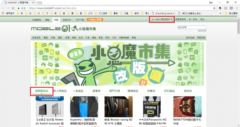
Task: Open the 家電 category
Action: click(67, 37)
